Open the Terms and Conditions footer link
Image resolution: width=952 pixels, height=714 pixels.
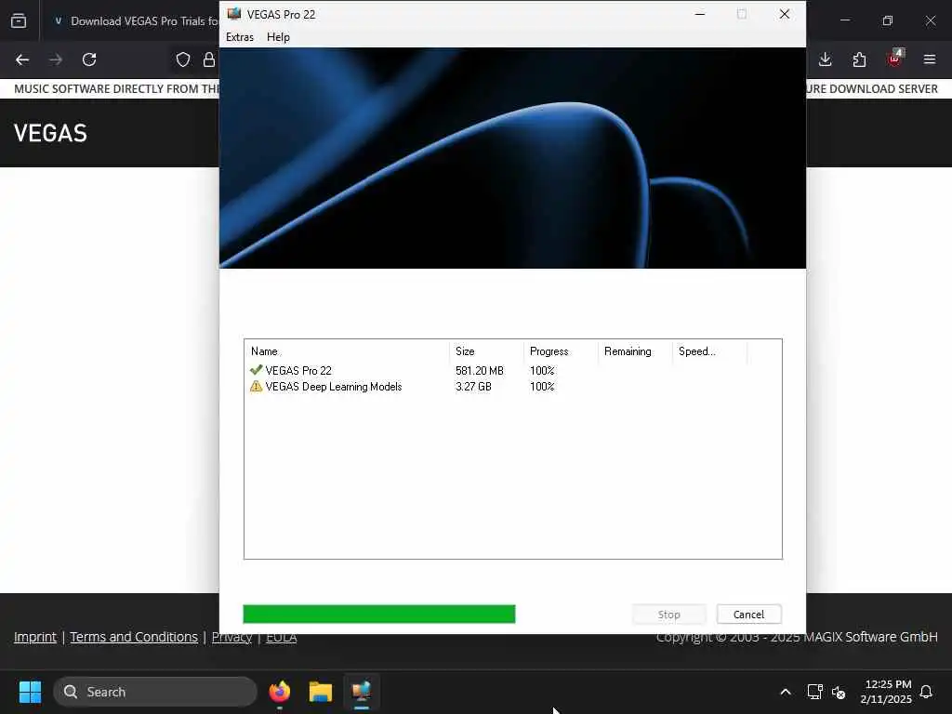pos(134,637)
